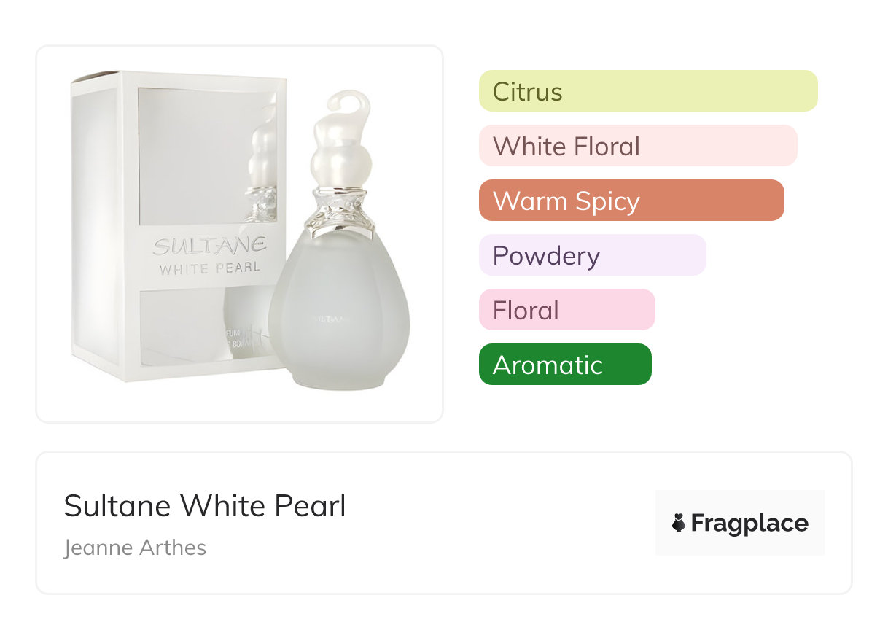Select the pink Floral accord bar
Image resolution: width=888 pixels, height=630 pixels.
click(566, 310)
